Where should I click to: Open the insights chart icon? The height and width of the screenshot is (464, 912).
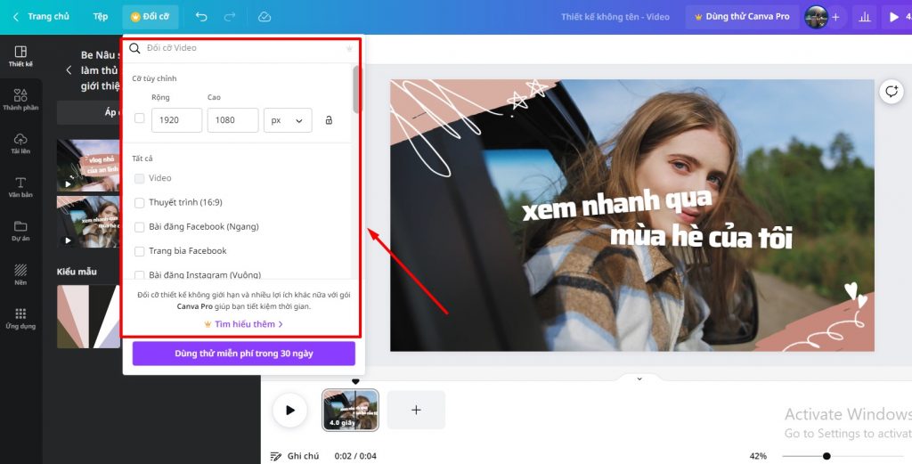(x=865, y=17)
